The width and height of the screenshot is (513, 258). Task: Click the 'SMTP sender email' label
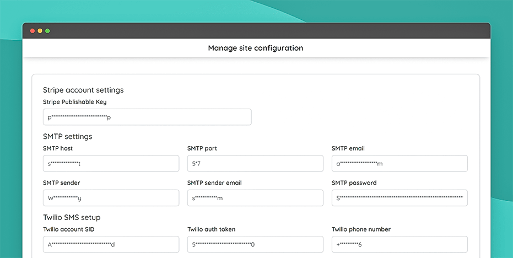click(x=215, y=182)
